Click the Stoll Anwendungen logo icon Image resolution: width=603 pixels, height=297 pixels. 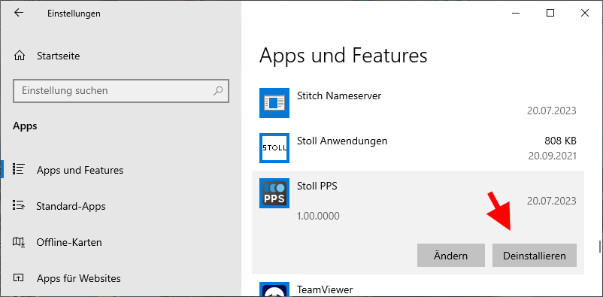(274, 147)
